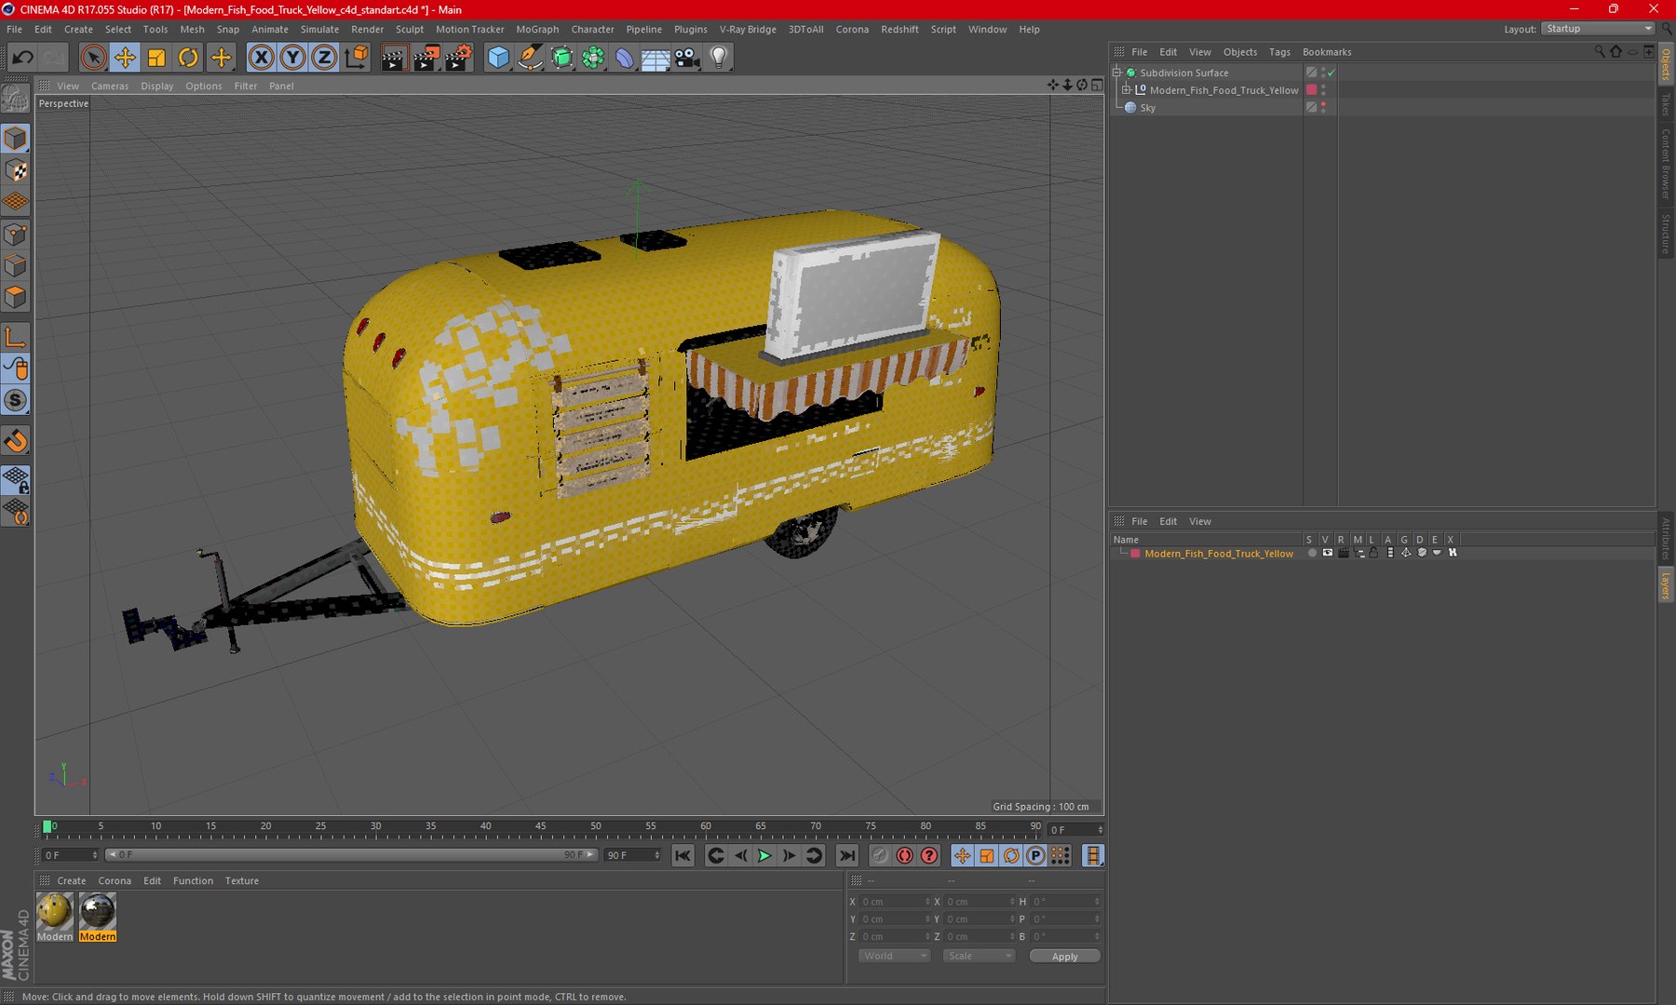
Task: Open the material manager Texture menu
Action: (x=242, y=880)
